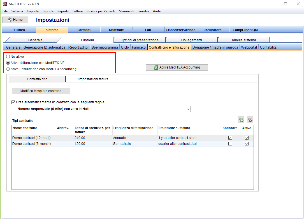This screenshot has width=304, height=219.
Task: Switch to Campi liberi/QM tab
Action: tap(245, 30)
